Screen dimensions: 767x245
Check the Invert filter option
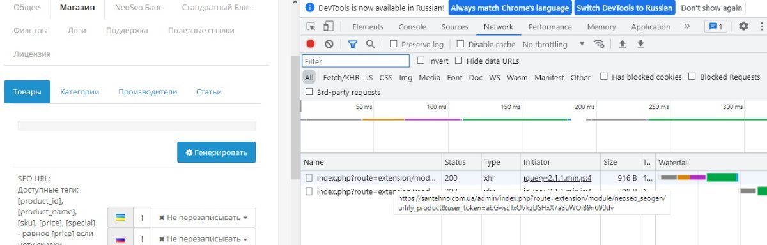(x=421, y=61)
